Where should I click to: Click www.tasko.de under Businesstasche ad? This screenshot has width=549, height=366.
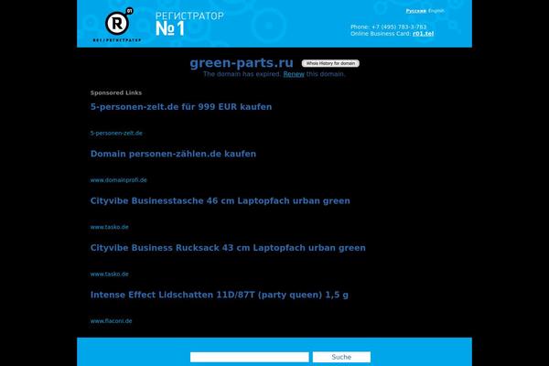(109, 227)
